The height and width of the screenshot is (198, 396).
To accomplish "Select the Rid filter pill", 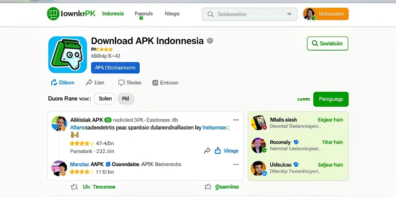I will pos(126,99).
